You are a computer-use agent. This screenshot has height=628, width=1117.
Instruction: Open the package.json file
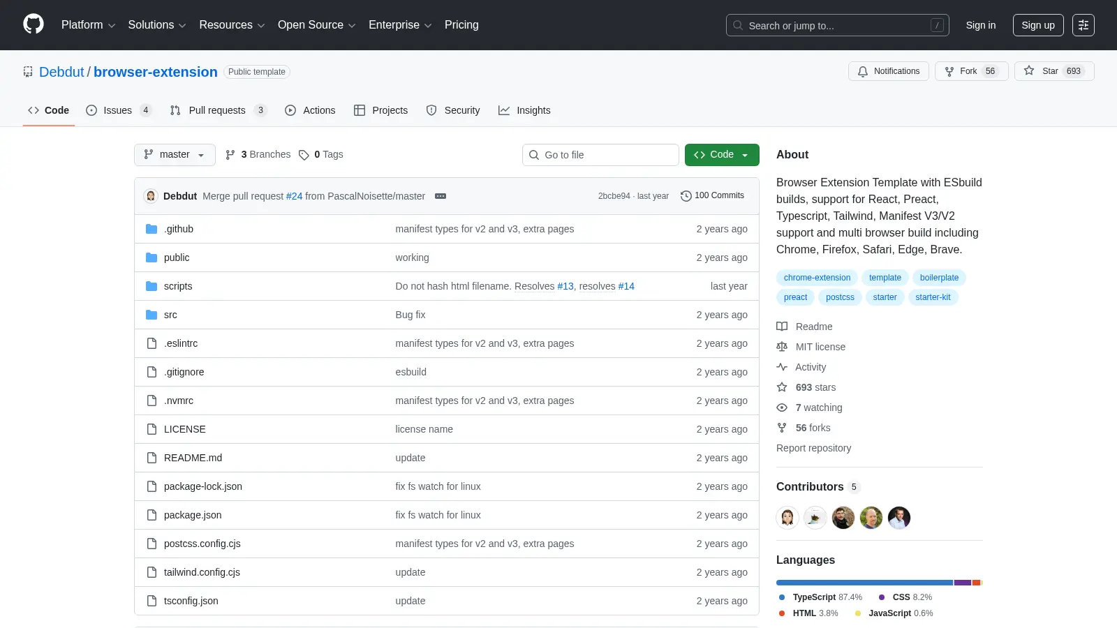coord(193,515)
